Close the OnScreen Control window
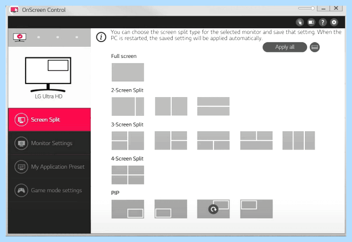This screenshot has width=352, height=242. (336, 9)
